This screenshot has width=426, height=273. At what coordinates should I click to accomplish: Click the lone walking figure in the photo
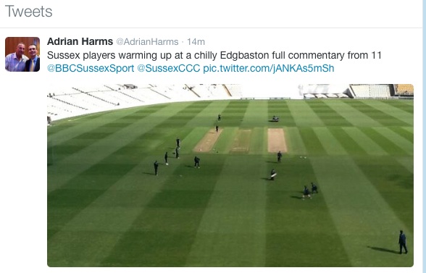tap(403, 242)
